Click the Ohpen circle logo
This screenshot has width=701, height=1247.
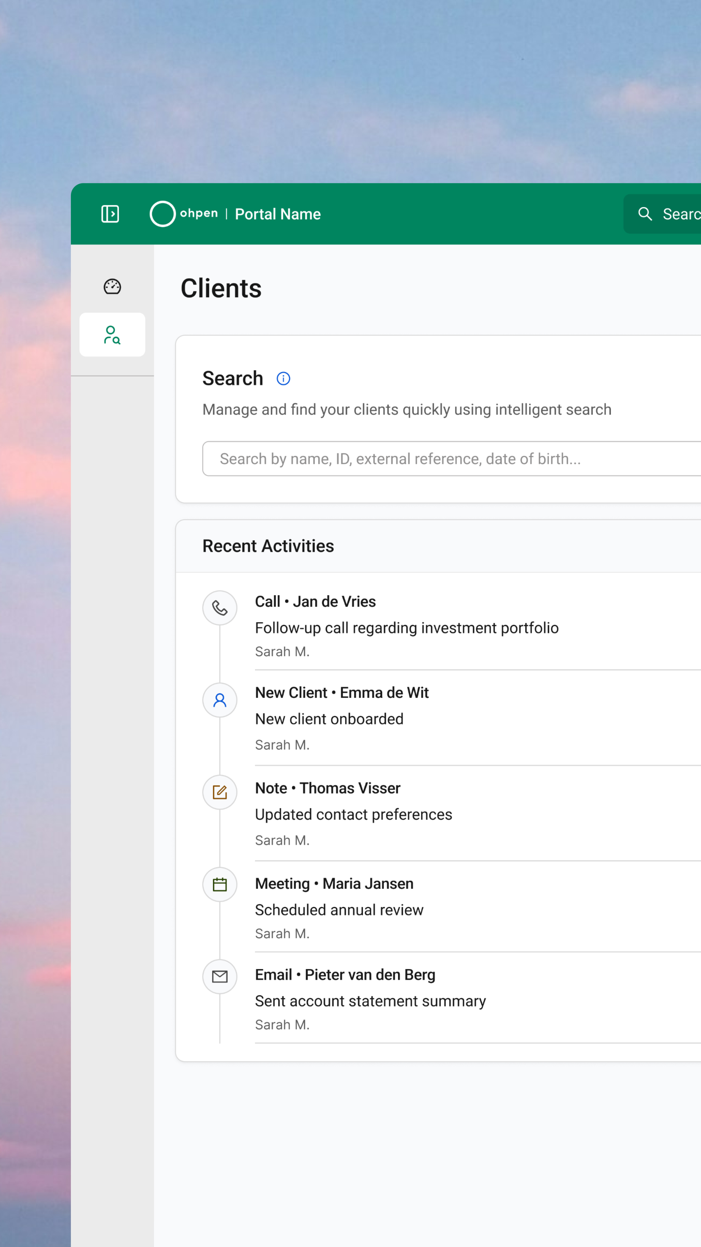click(162, 214)
